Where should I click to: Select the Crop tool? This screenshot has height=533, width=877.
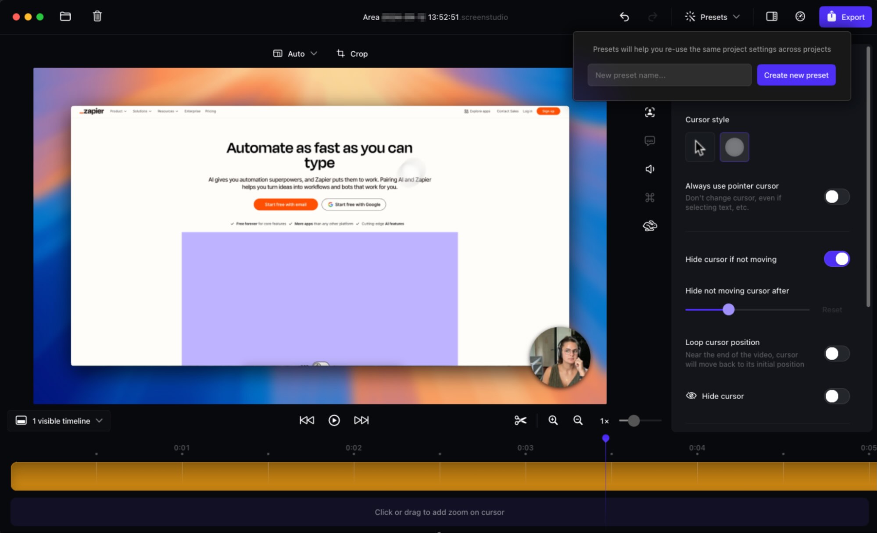tap(351, 53)
